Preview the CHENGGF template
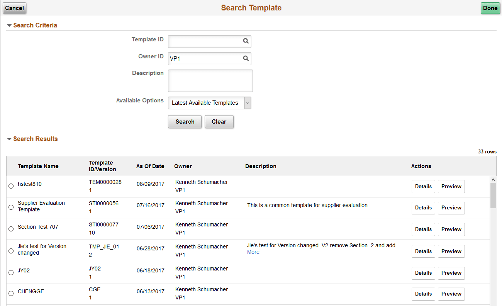 (x=451, y=294)
